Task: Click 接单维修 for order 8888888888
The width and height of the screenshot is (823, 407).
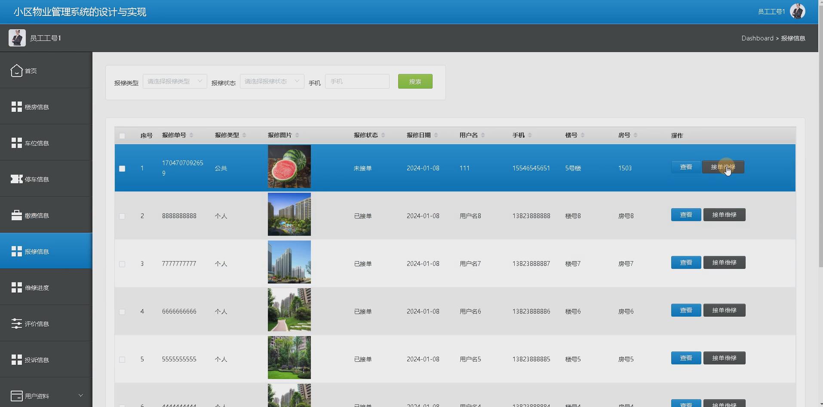Action: pyautogui.click(x=724, y=215)
